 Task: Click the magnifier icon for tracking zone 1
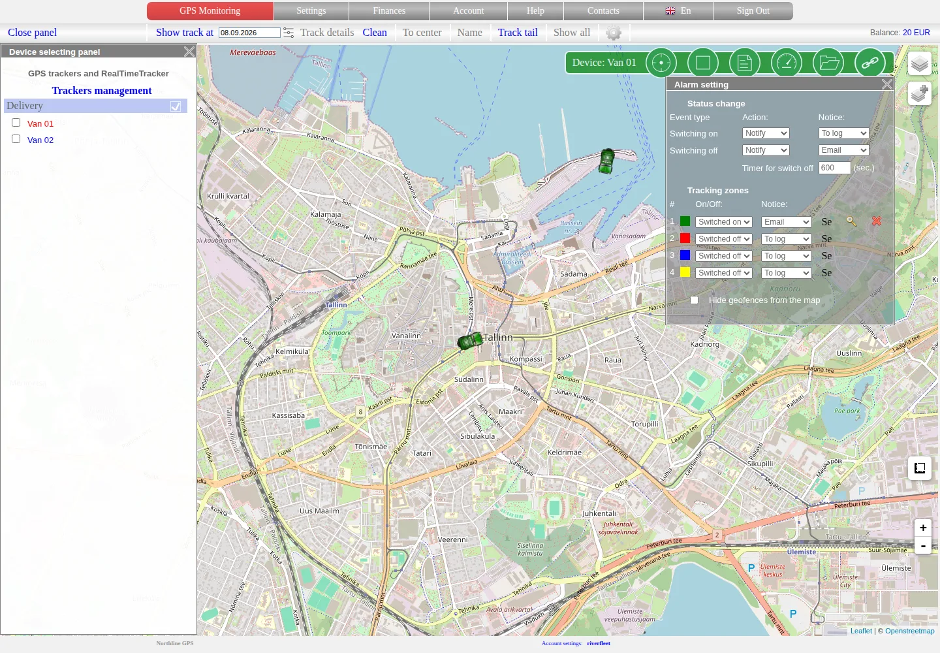point(851,221)
